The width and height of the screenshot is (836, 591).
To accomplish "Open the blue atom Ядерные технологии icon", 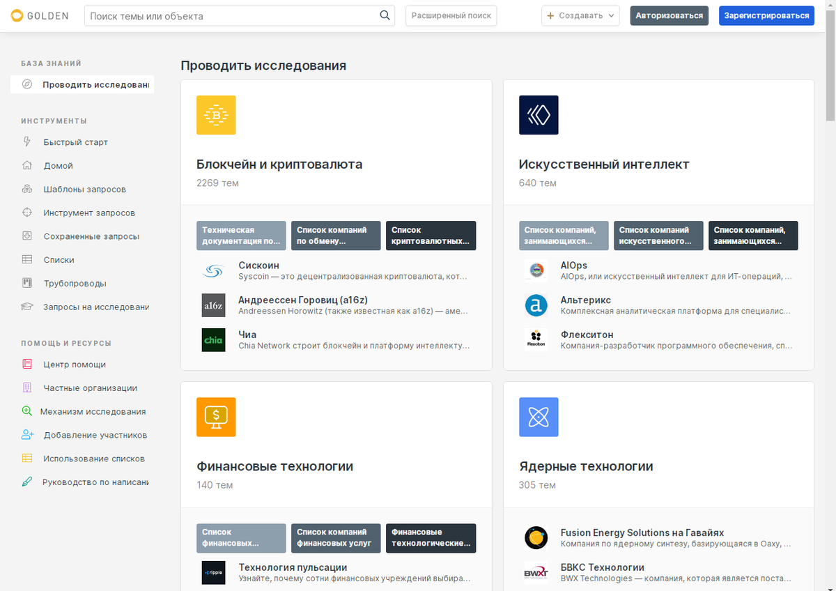I will (539, 417).
